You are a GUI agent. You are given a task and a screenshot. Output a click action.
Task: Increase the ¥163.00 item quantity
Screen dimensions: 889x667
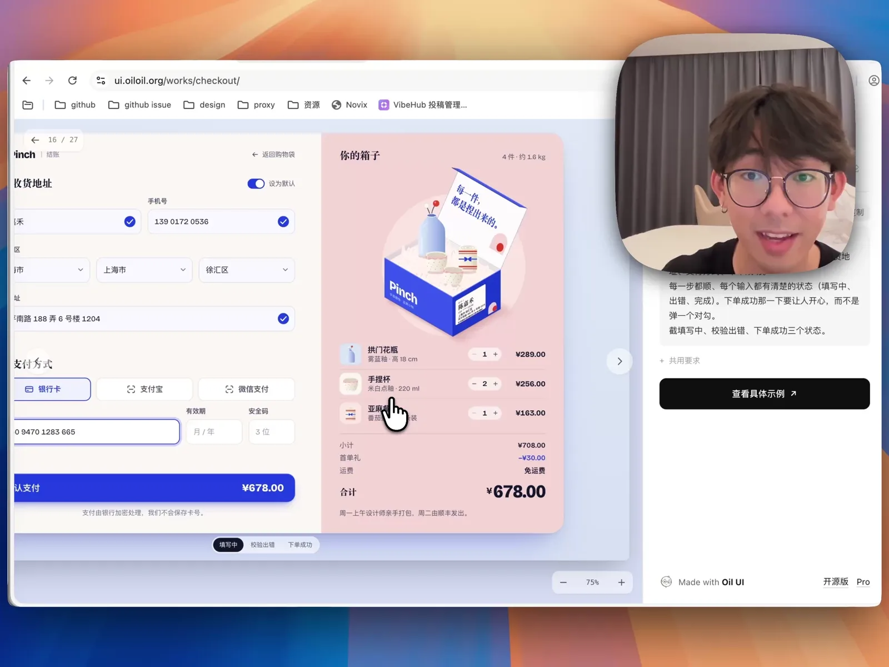496,413
